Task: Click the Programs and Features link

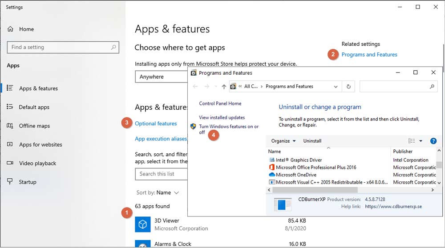Action: coord(369,55)
